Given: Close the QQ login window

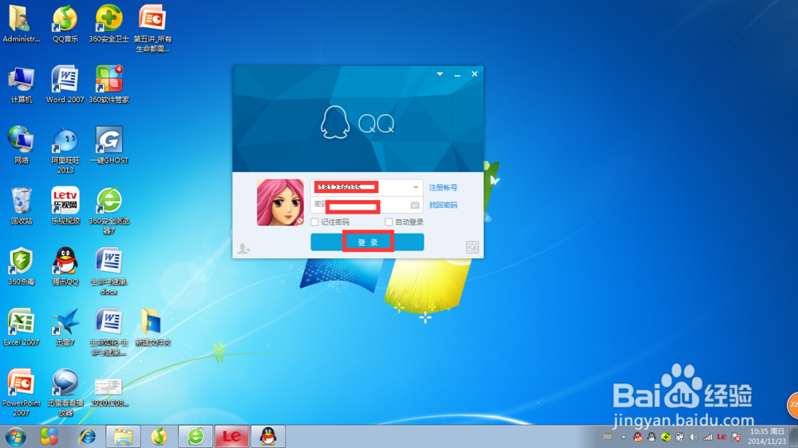Looking at the screenshot, I should point(474,73).
